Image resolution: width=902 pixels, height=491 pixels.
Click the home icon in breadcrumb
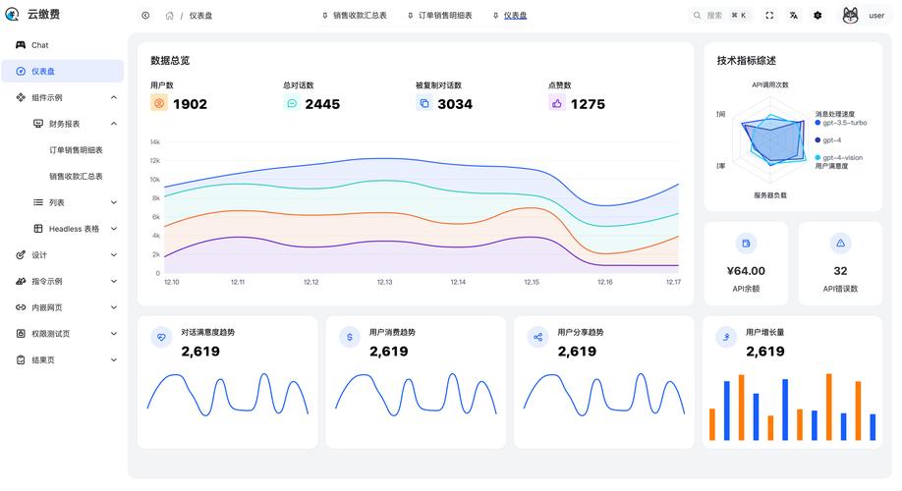[170, 16]
